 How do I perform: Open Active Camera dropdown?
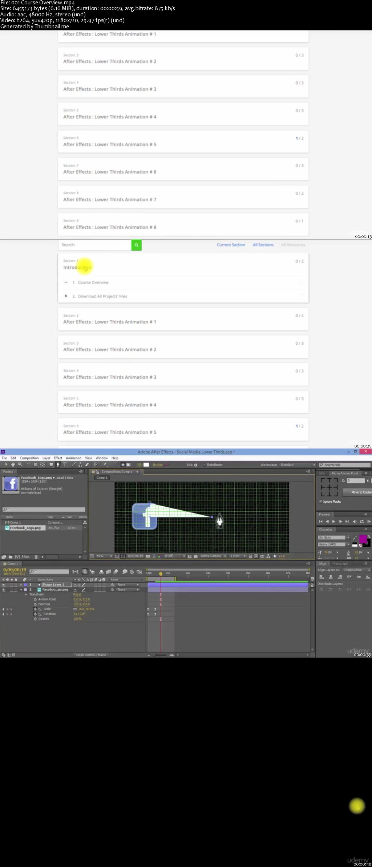click(x=213, y=556)
